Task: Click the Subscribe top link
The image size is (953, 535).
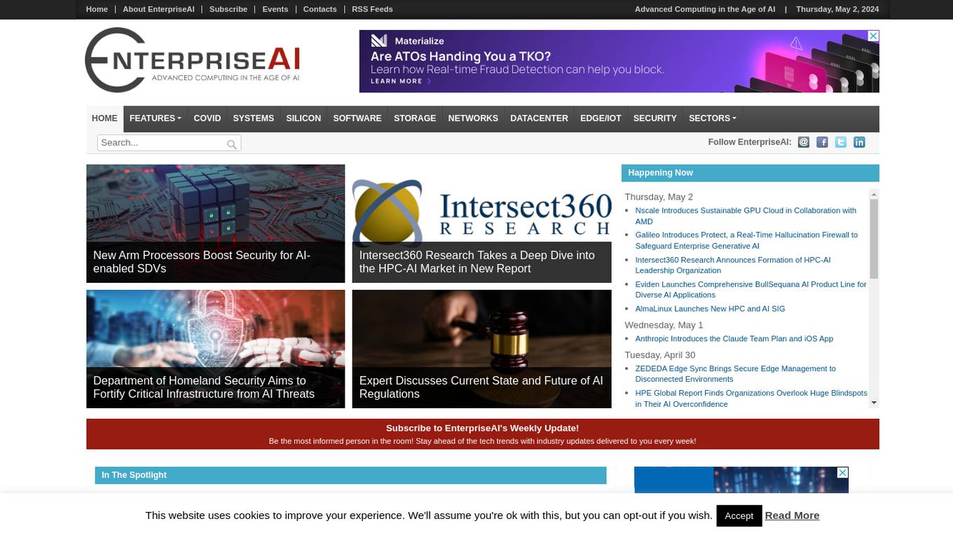Action: point(228,9)
